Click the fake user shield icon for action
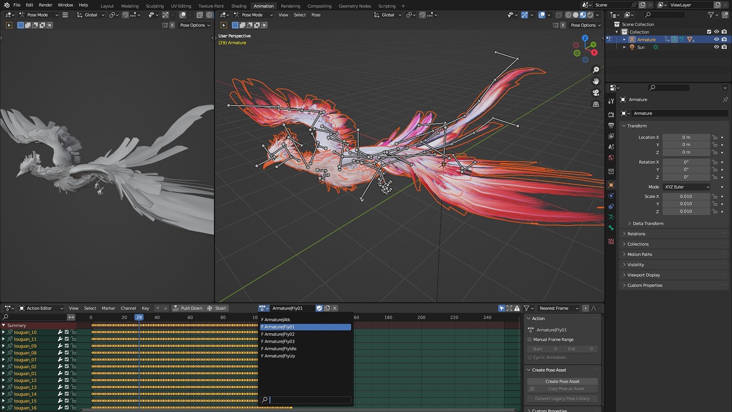The height and width of the screenshot is (412, 732). (319, 309)
